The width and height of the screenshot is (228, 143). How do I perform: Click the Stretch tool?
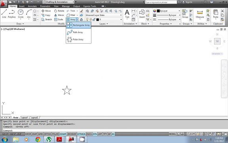[47, 19]
